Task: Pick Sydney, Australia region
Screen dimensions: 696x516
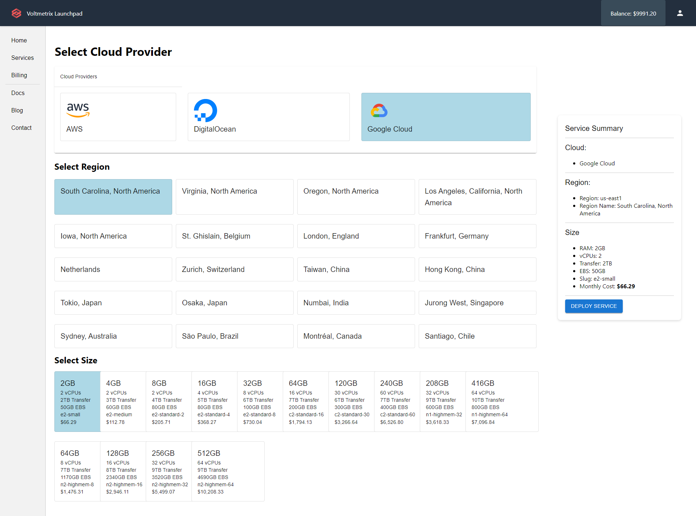Action: pos(113,336)
